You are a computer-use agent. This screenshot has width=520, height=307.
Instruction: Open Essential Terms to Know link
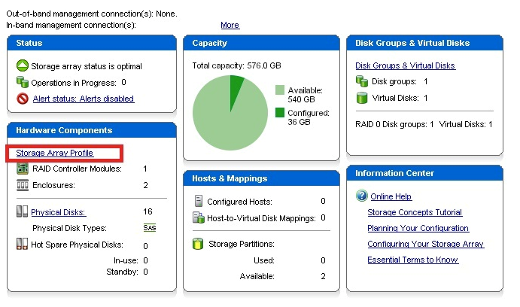coord(412,260)
